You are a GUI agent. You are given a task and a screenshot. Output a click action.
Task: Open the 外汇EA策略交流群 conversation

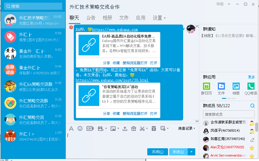tap(33, 86)
